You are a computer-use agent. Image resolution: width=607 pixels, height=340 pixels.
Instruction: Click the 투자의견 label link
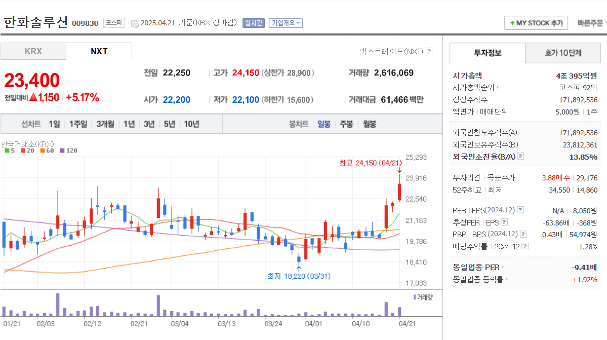point(466,178)
